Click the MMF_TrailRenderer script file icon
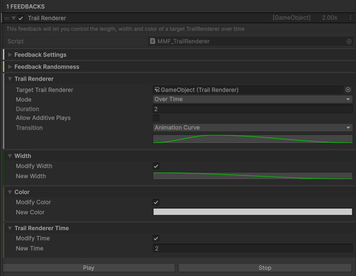This screenshot has width=356, height=276. click(152, 41)
